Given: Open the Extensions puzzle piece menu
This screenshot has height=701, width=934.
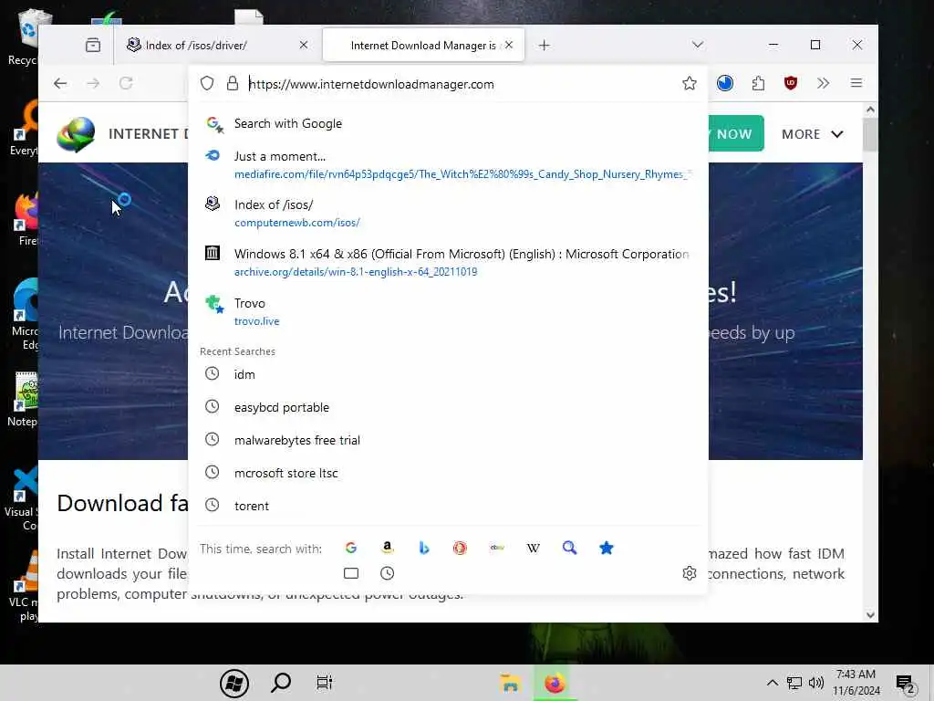Looking at the screenshot, I should pyautogui.click(x=758, y=83).
